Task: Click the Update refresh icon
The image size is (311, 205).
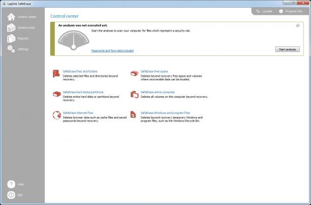Action: (258, 11)
